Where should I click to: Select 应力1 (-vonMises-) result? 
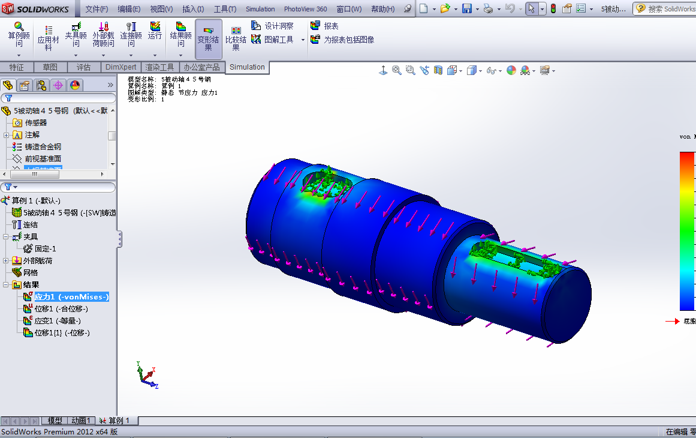[x=71, y=297]
